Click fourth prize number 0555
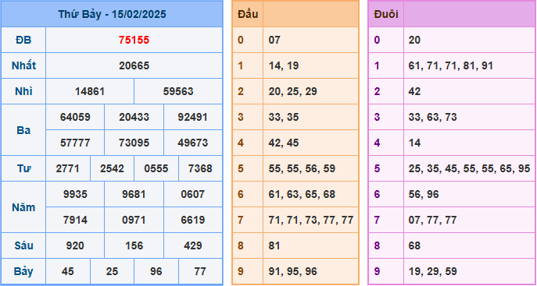Screen dimensions: 537x286 (156, 168)
